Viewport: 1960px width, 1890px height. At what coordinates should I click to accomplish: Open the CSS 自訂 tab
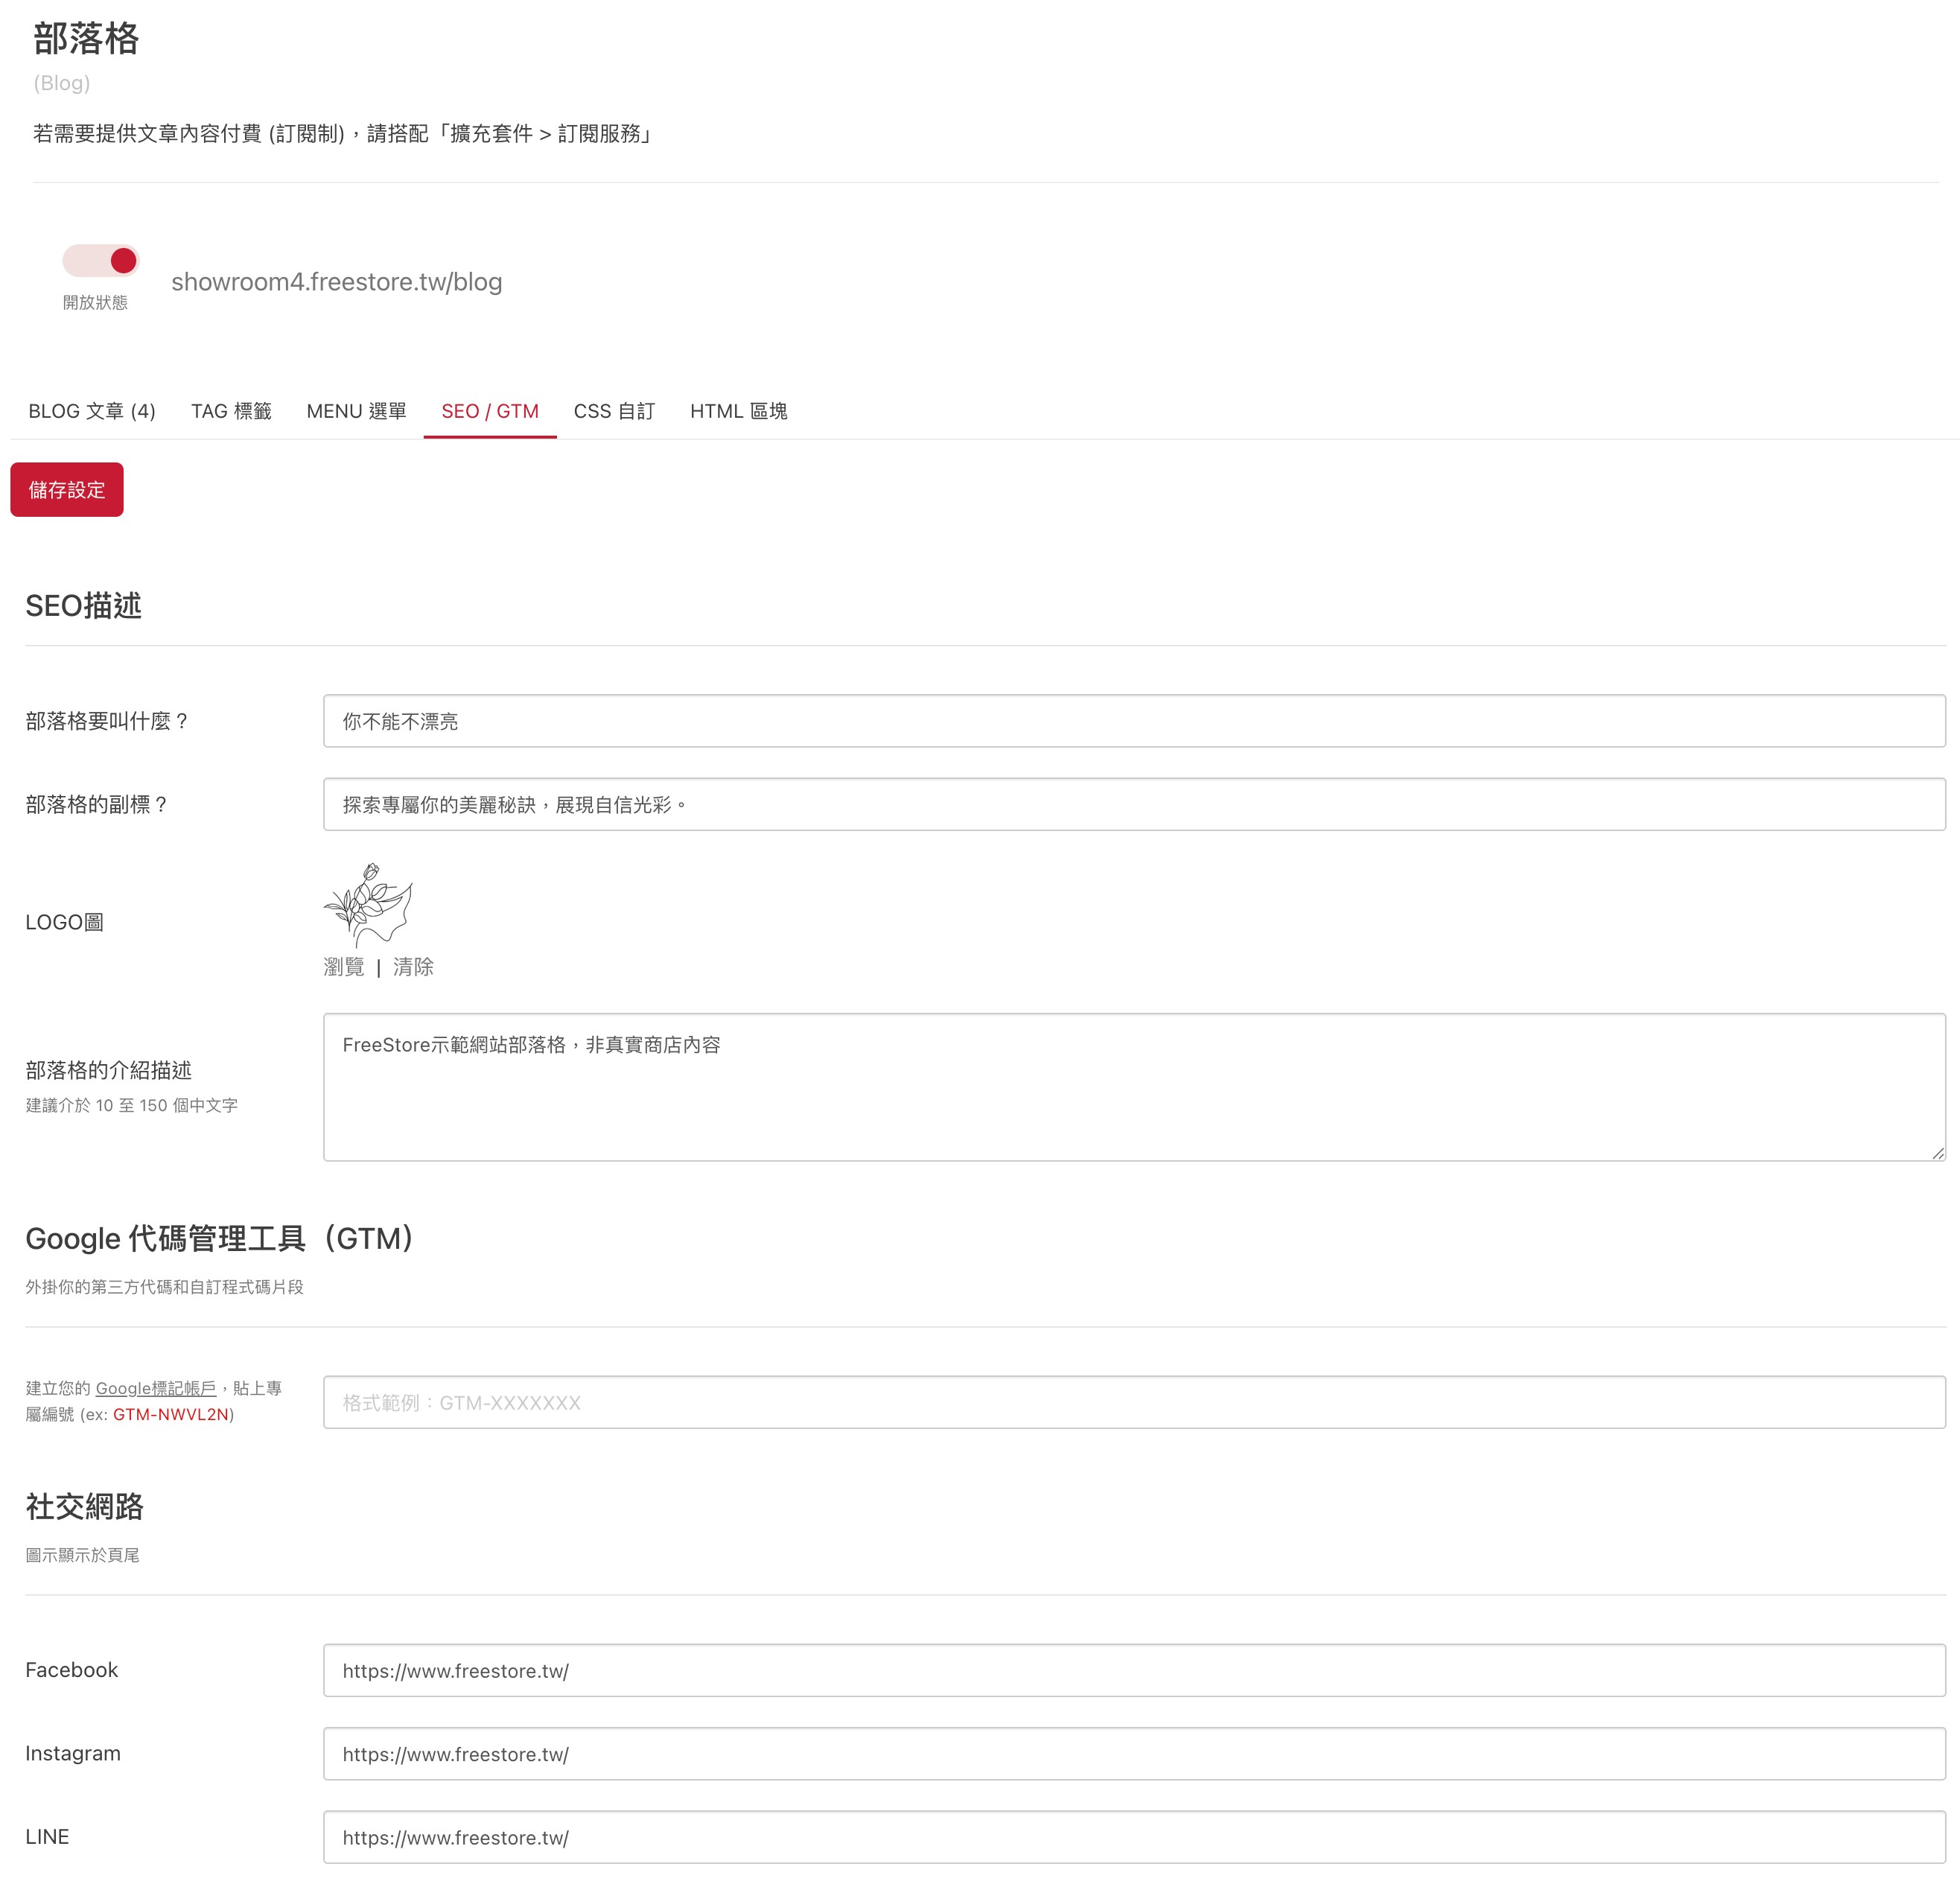point(614,411)
